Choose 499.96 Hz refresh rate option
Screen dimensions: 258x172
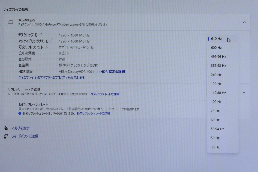[x=218, y=57]
